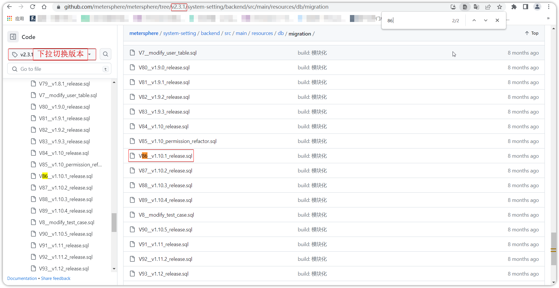Open the v2.3.1 tag switcher dropdown
559x288 pixels.
click(x=52, y=54)
